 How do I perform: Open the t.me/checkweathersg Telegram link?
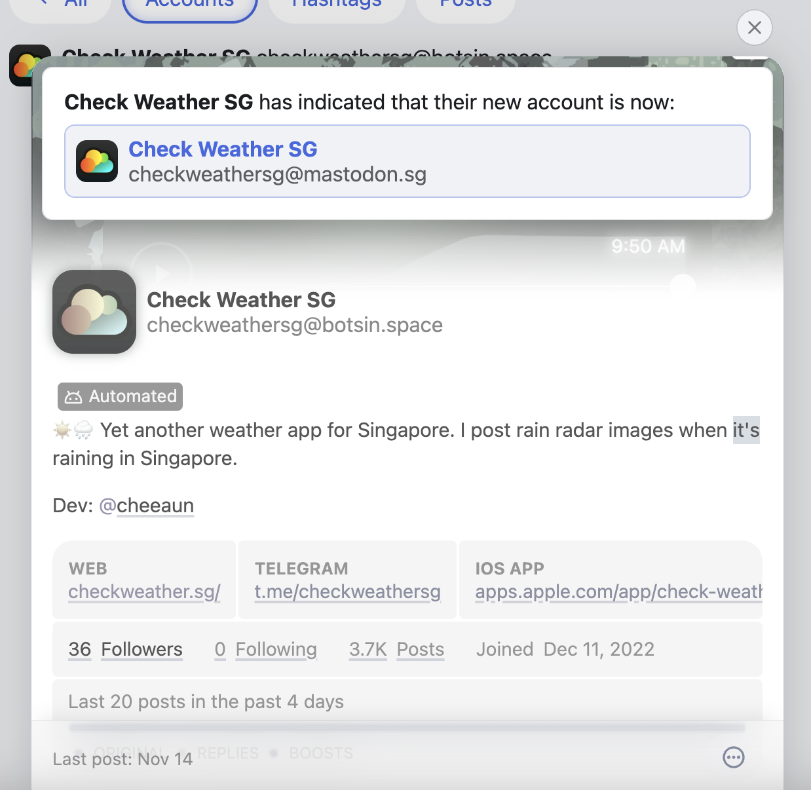[x=347, y=592]
